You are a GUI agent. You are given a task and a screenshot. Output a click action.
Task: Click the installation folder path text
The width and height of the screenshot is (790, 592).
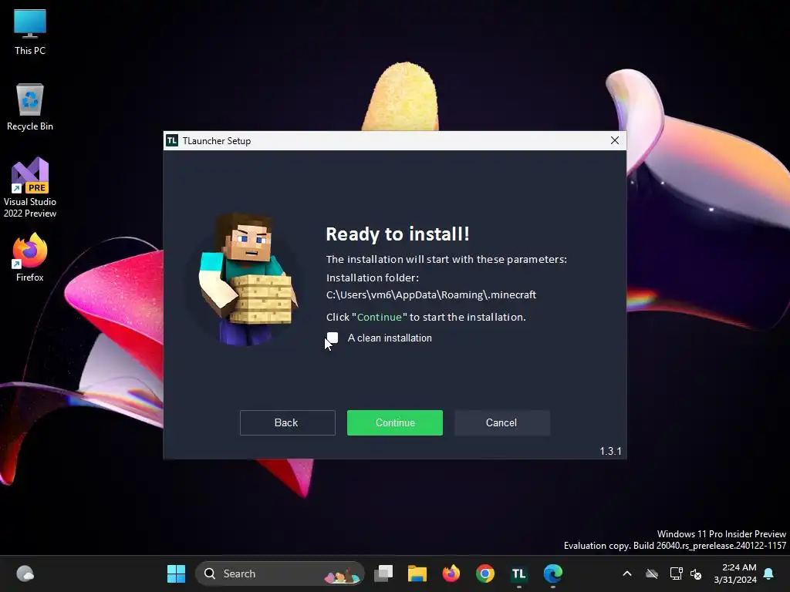tap(430, 295)
